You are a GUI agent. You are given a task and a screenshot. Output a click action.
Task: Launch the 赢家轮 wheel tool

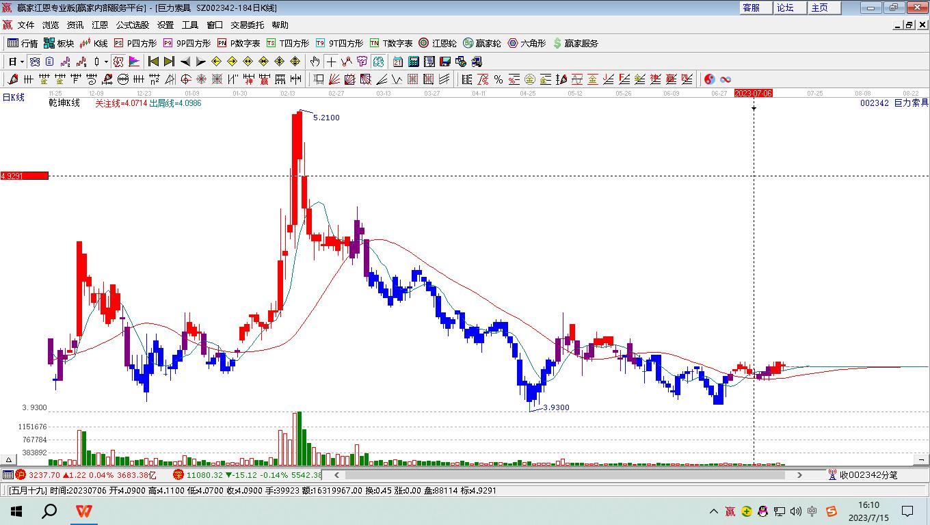[482, 43]
